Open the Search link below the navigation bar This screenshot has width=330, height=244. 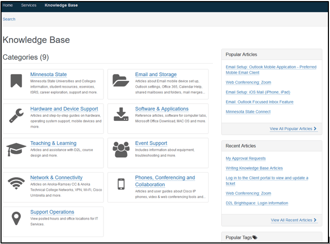(9, 19)
